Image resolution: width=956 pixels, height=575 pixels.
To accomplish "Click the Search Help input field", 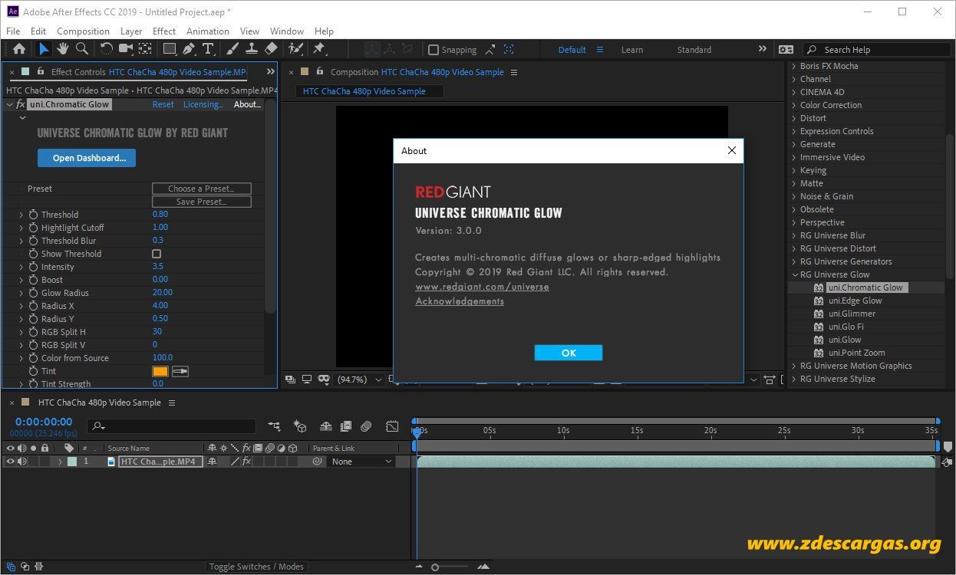I will [879, 50].
